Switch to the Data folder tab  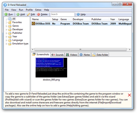[100, 55]
